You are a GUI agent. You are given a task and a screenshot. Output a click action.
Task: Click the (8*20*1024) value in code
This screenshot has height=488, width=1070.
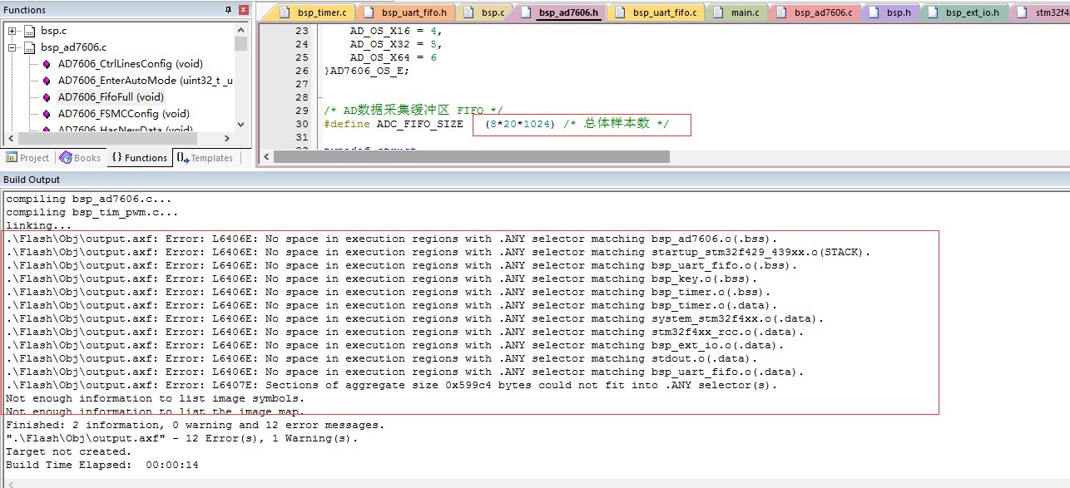[520, 124]
